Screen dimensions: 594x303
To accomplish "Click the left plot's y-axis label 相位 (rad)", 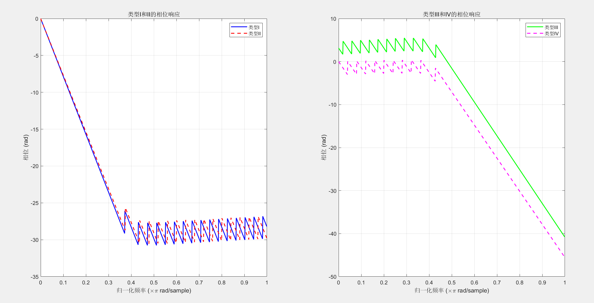I will click(26, 148).
